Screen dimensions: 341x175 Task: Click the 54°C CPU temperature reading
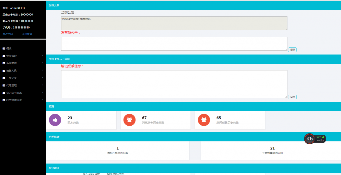point(319,137)
